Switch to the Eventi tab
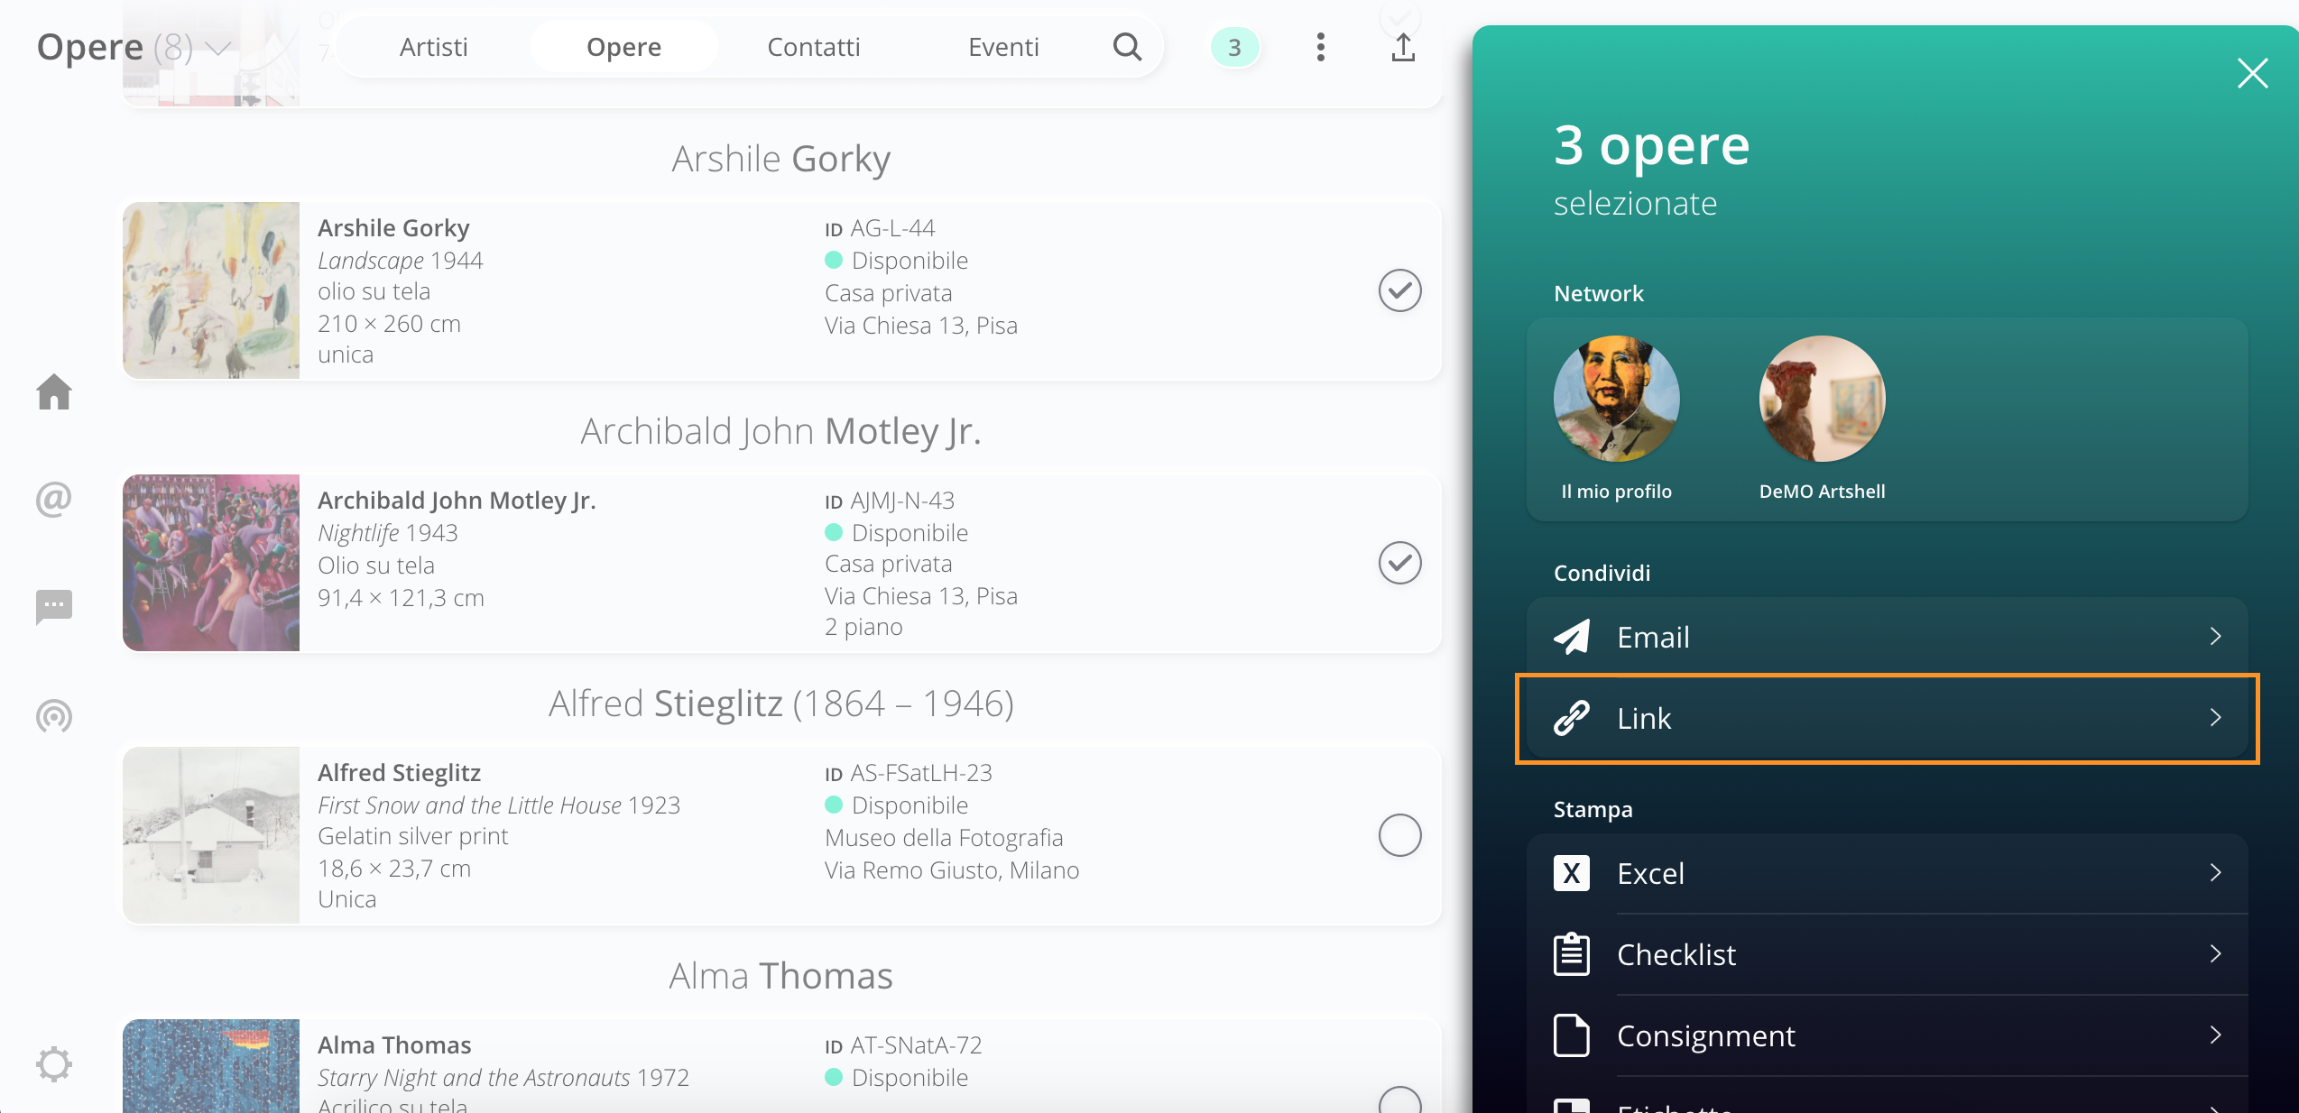 1004,47
